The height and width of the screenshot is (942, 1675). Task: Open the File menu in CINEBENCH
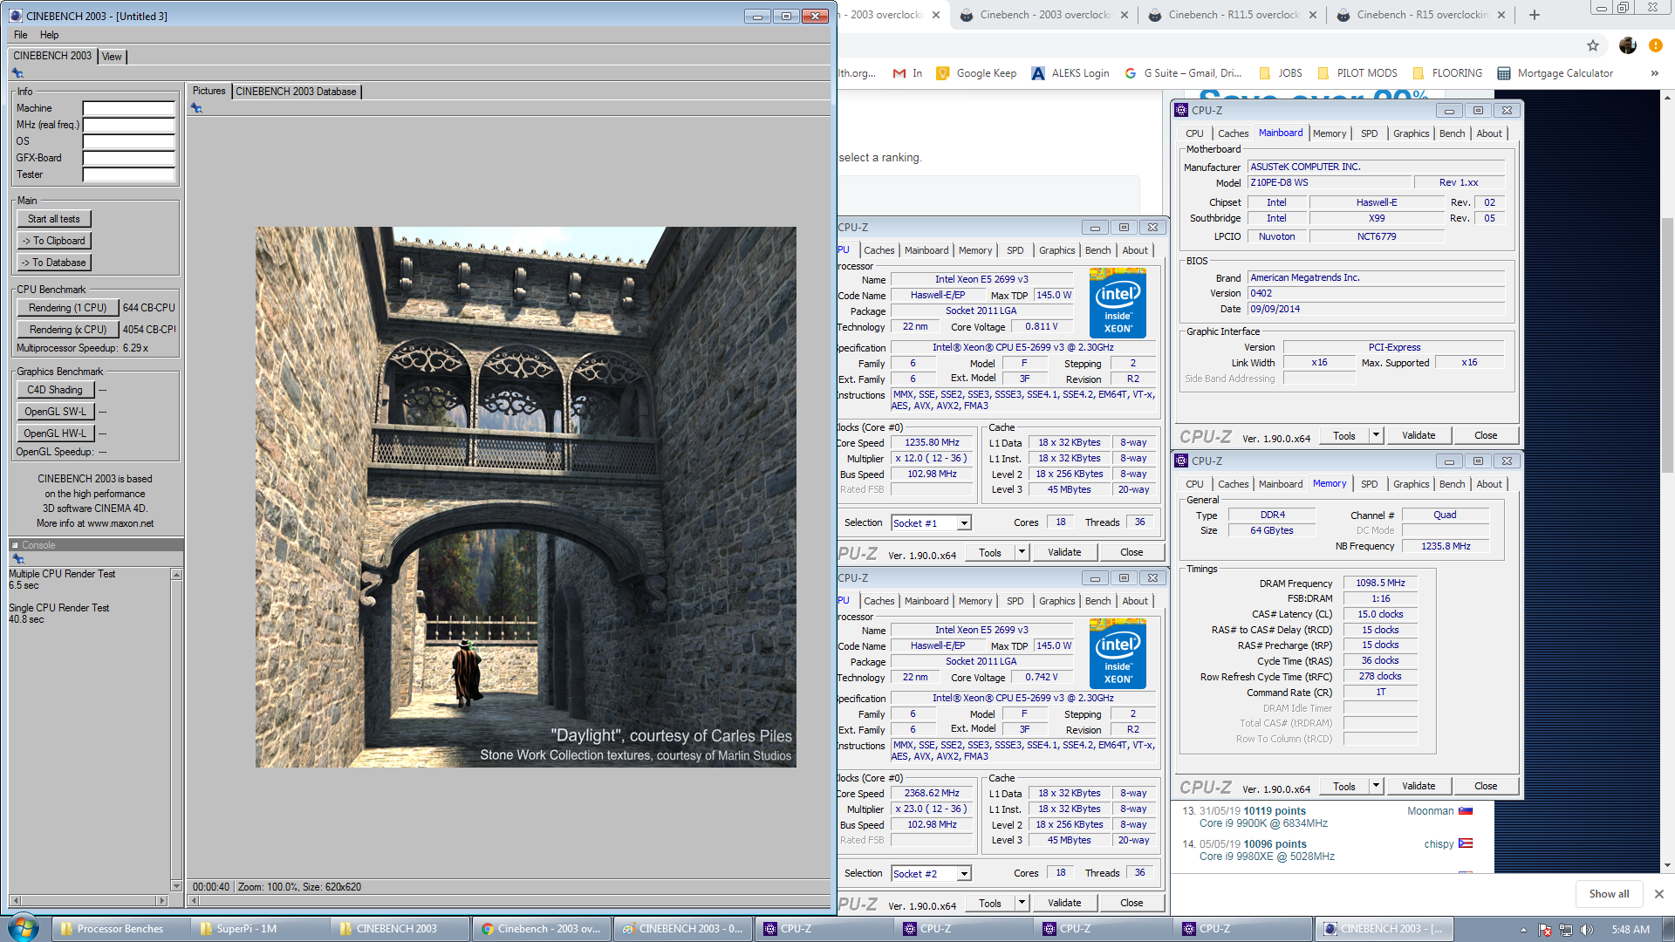tap(21, 35)
